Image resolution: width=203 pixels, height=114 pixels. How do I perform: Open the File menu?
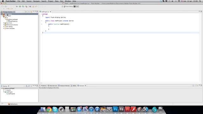[19, 1]
